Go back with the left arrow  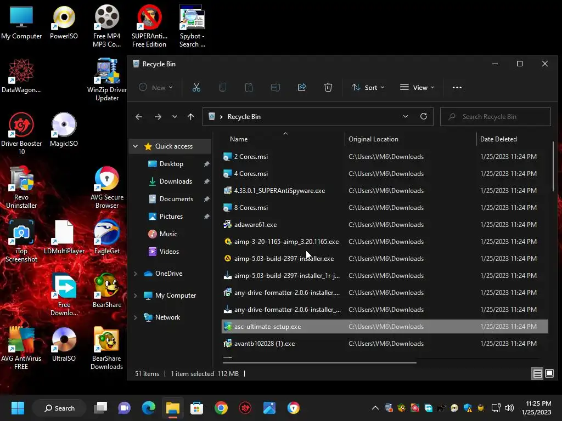click(x=139, y=117)
